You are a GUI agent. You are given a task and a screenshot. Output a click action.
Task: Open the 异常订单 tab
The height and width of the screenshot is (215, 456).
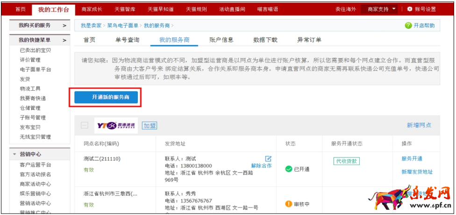309,40
